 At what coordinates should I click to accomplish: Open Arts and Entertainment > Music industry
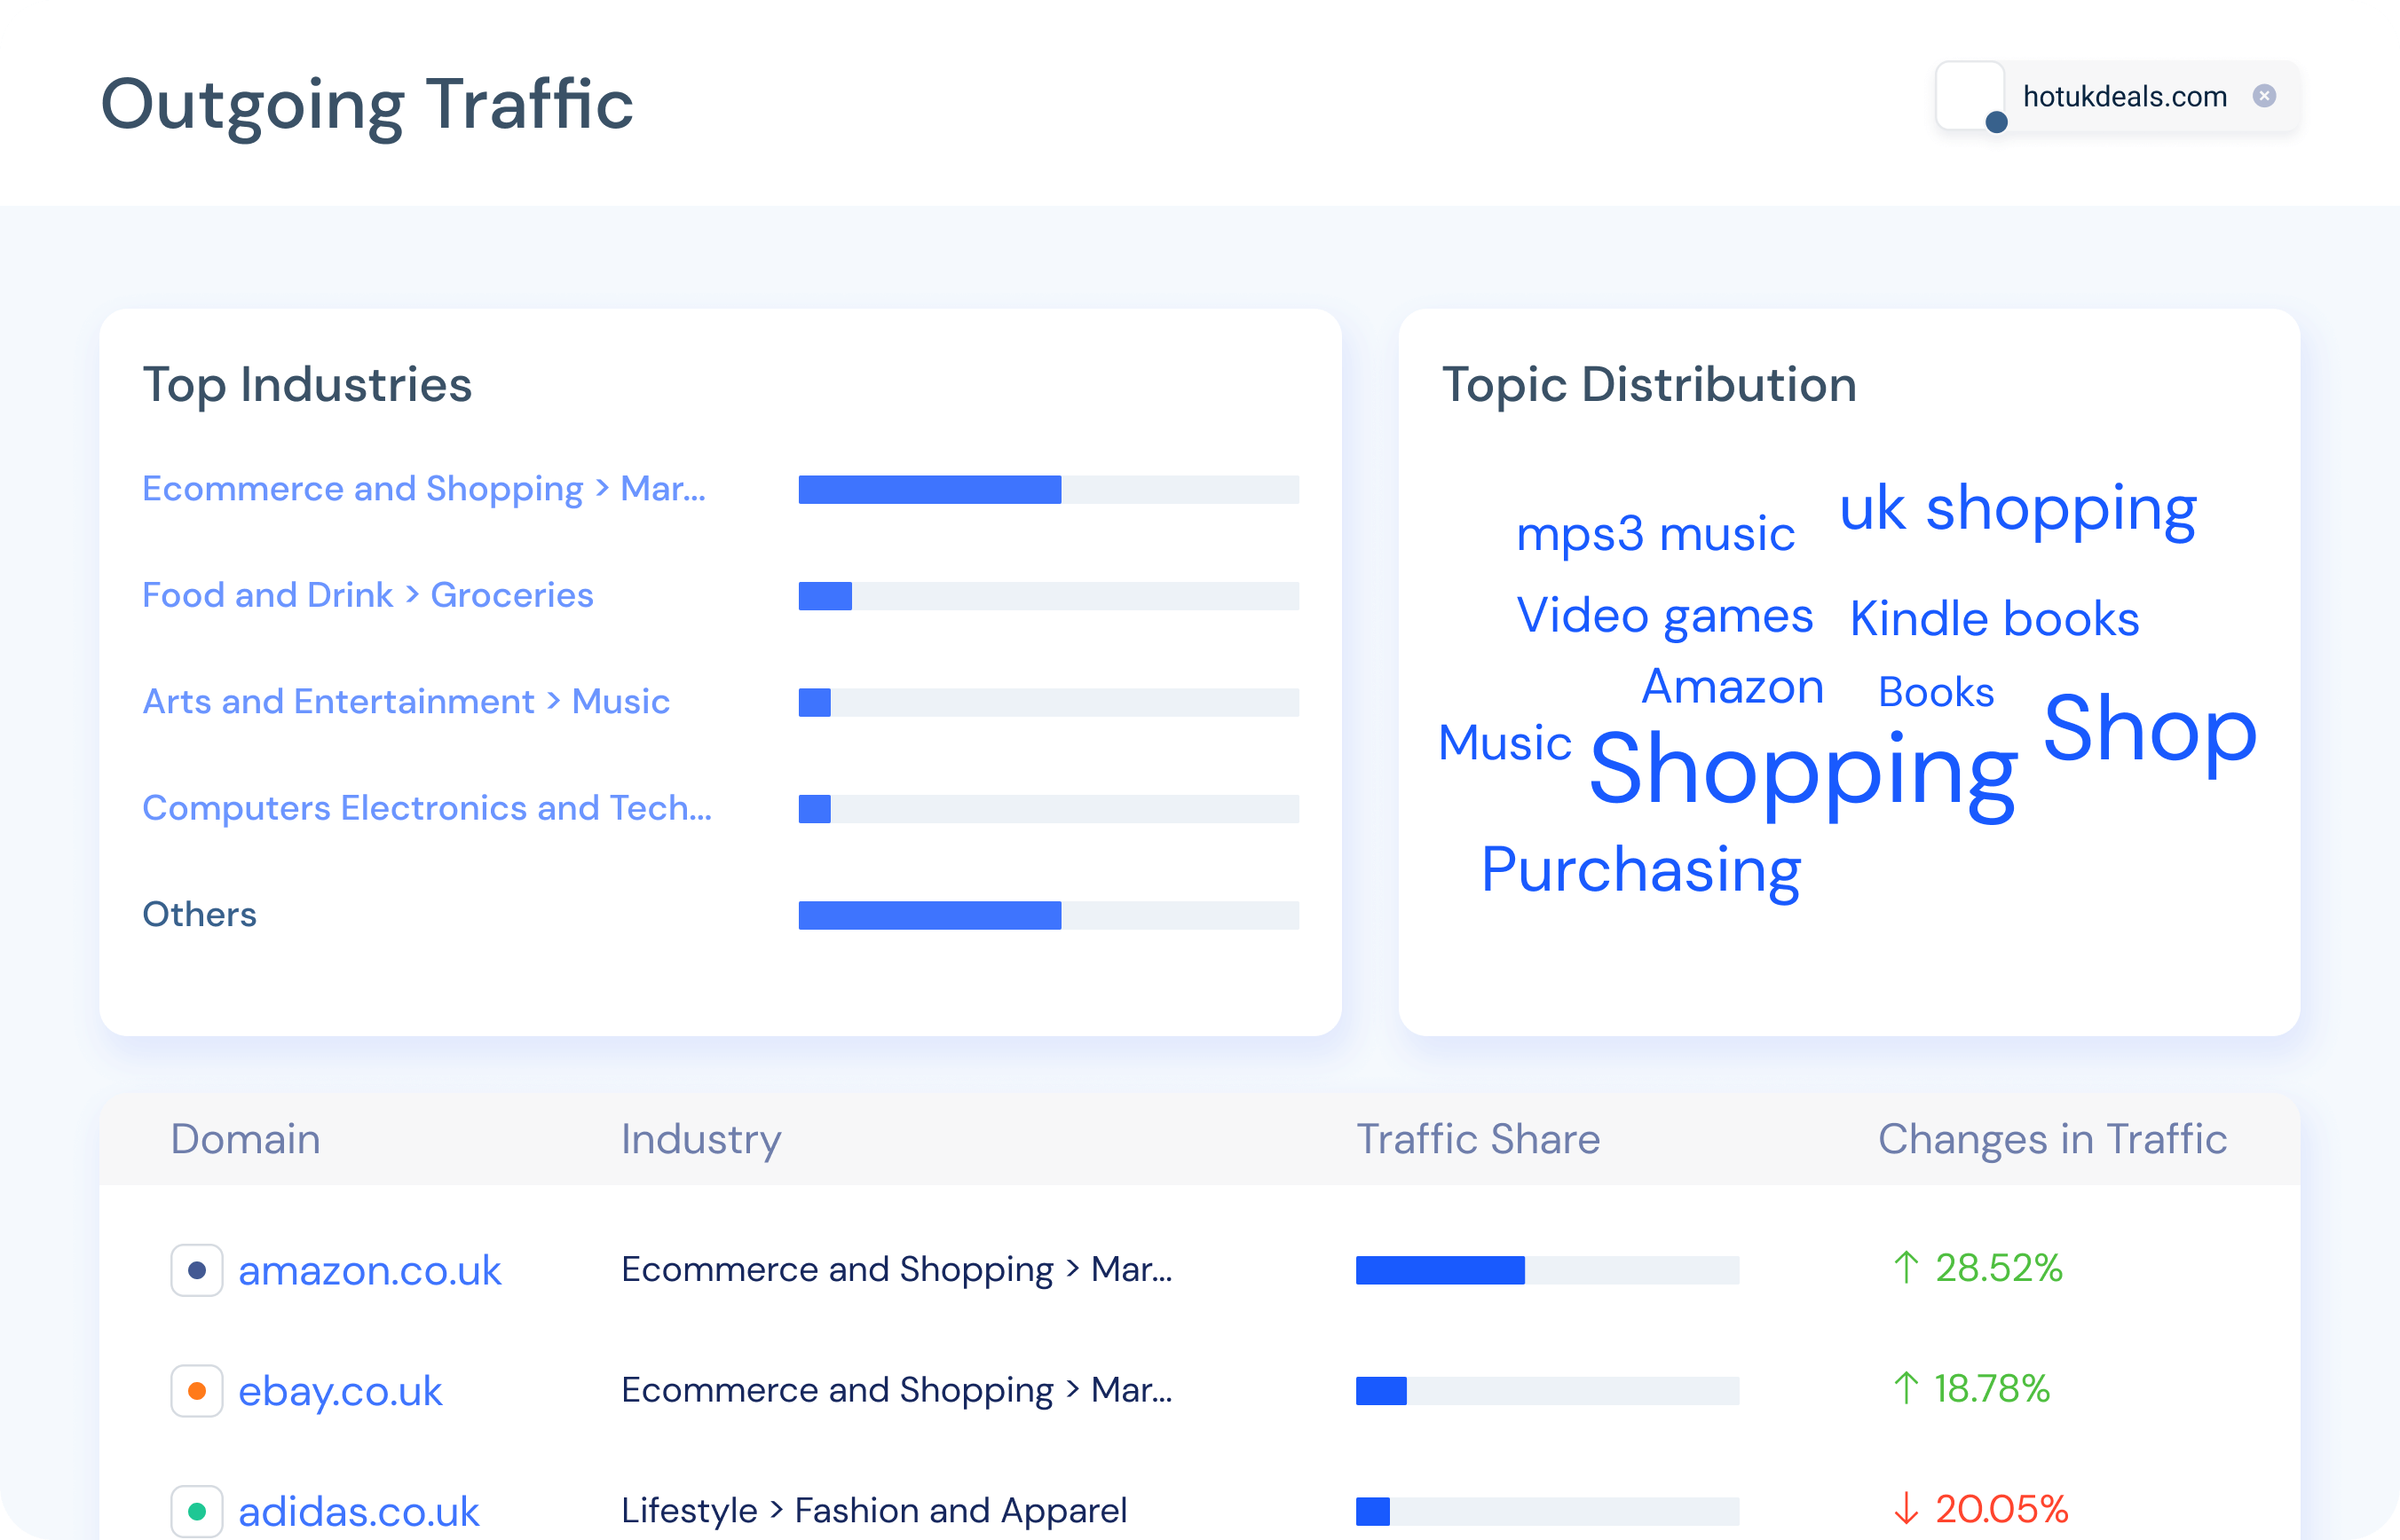(x=407, y=701)
